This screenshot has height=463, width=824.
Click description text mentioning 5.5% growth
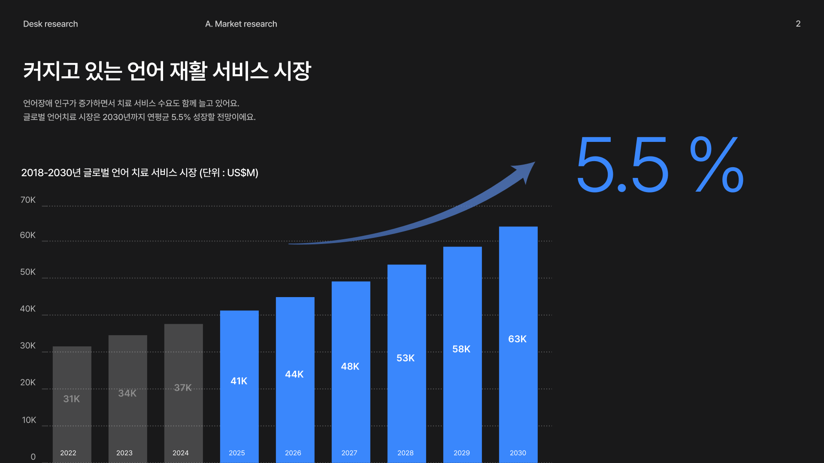click(139, 117)
